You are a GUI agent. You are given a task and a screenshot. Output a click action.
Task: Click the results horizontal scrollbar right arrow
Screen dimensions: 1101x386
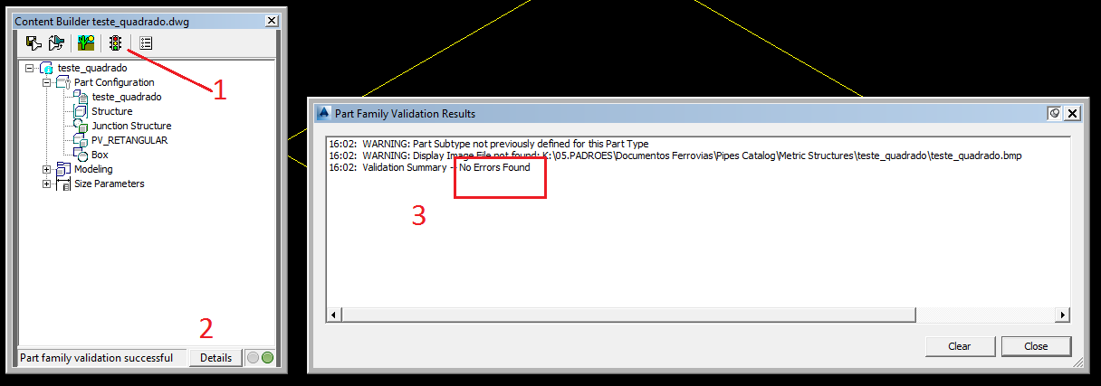(1062, 315)
